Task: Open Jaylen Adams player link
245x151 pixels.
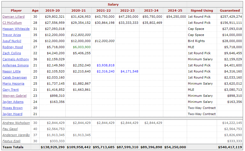Action: click(13, 102)
